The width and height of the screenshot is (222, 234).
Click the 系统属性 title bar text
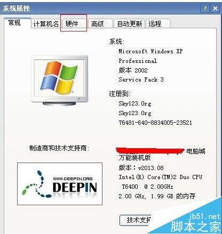[x=16, y=8]
